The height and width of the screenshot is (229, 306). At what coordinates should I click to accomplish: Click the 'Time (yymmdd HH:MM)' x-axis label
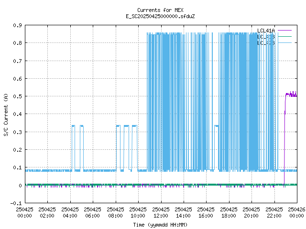[160, 225]
